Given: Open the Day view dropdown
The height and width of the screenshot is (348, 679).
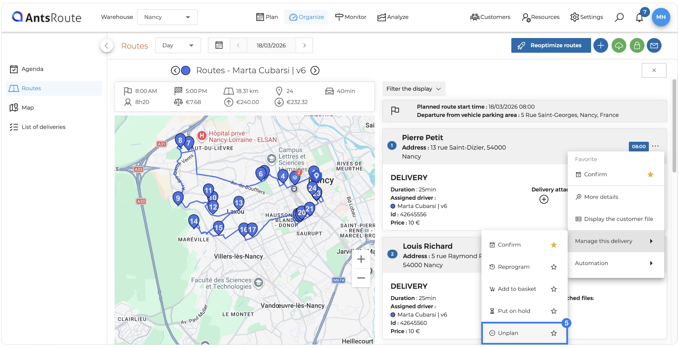Looking at the screenshot, I should 178,45.
